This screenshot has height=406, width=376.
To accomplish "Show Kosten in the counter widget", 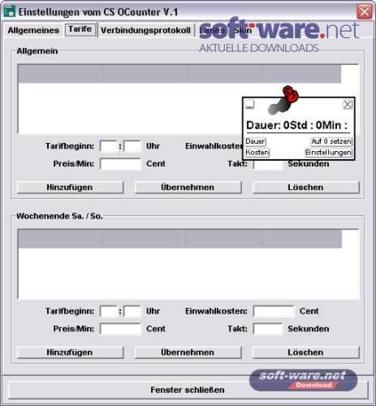I will click(x=257, y=153).
